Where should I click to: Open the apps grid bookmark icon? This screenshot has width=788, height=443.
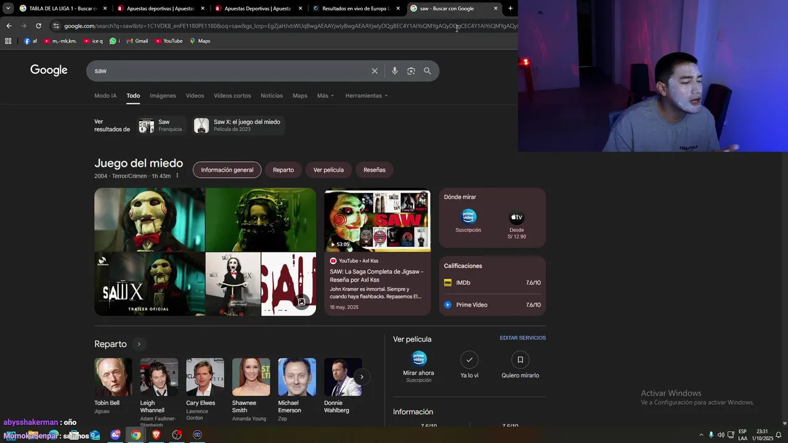point(8,41)
